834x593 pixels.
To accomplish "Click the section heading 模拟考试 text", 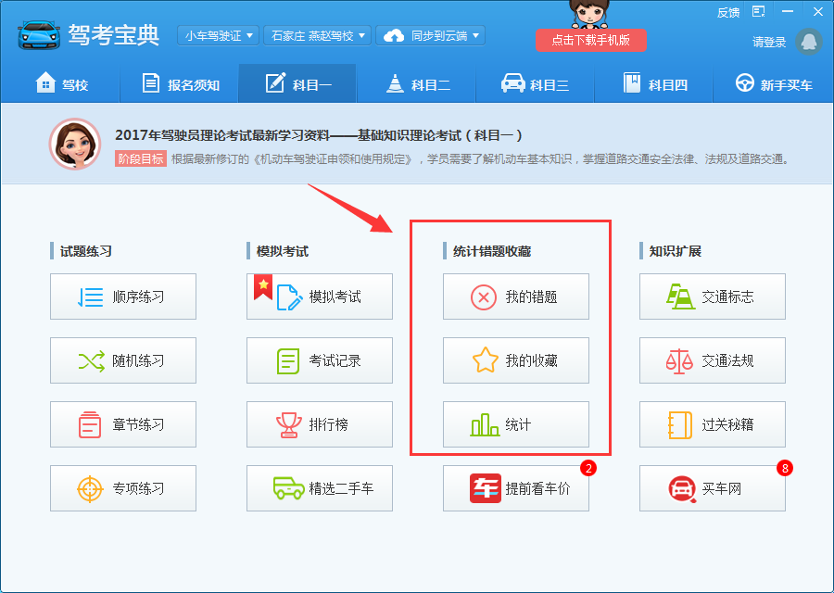I will [x=283, y=251].
